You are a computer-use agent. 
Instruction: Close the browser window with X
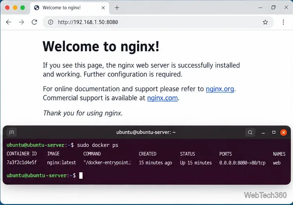pos(286,7)
